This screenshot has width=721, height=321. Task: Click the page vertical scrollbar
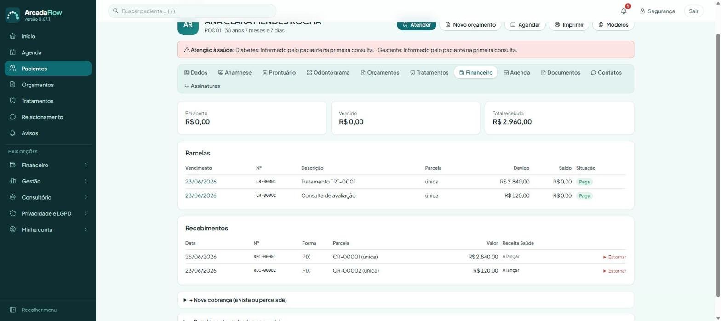[718, 166]
